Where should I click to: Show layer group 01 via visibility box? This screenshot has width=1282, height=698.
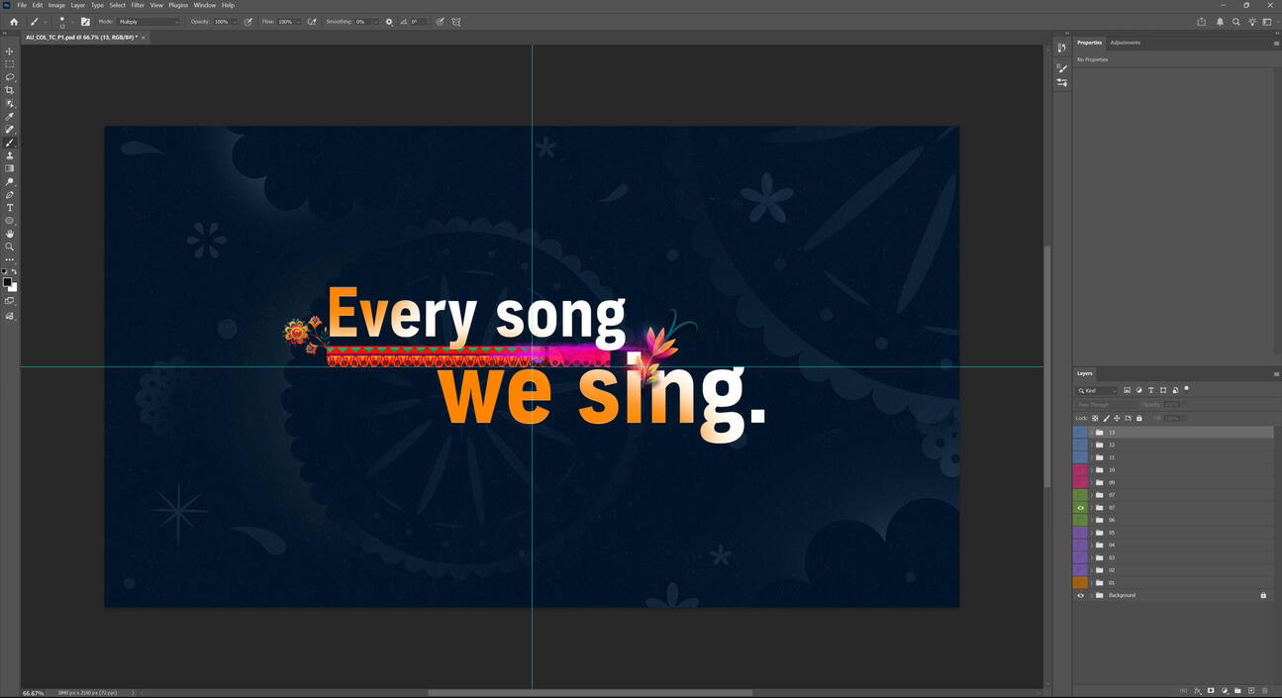[1080, 583]
